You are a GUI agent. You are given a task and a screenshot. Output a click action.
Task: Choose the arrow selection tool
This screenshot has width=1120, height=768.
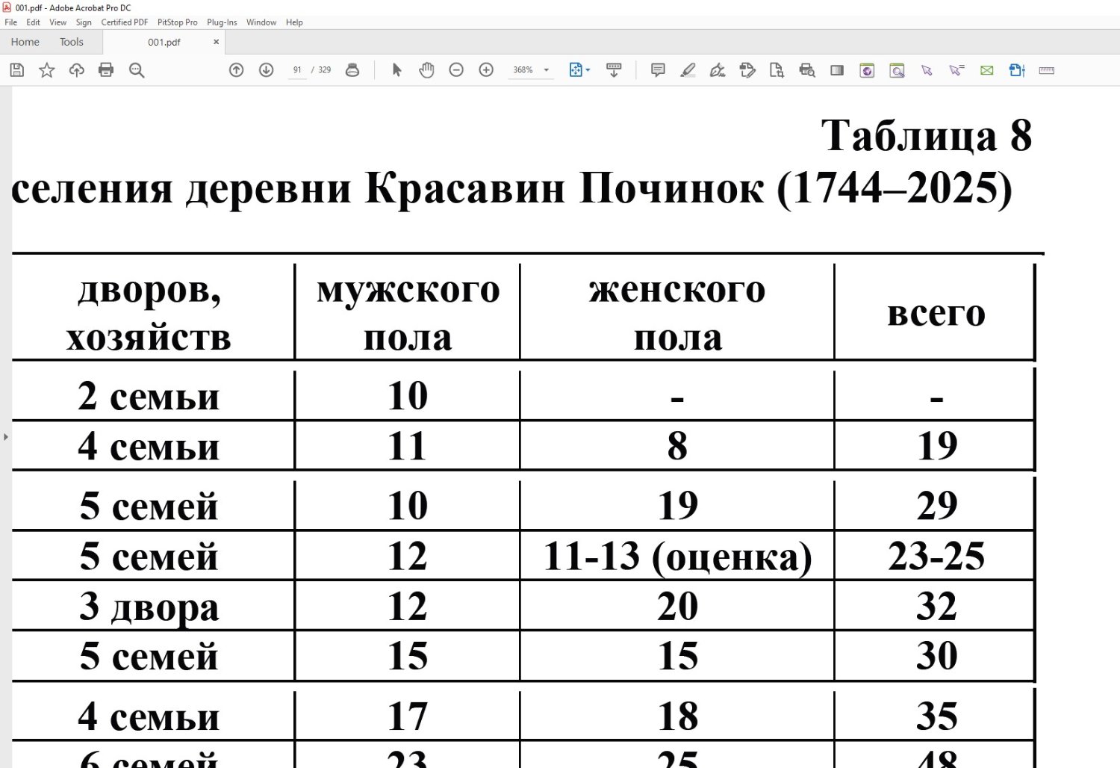pos(396,70)
